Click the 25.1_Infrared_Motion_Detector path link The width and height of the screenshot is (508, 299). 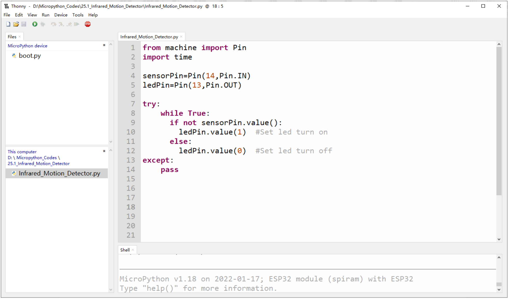click(39, 164)
